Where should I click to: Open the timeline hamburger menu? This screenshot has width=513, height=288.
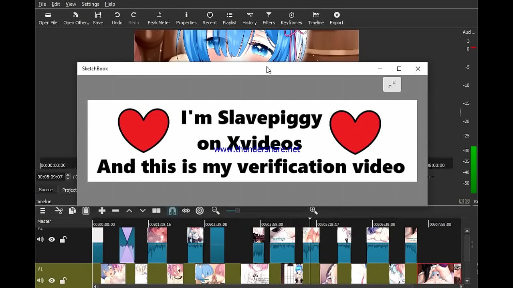[x=42, y=210]
